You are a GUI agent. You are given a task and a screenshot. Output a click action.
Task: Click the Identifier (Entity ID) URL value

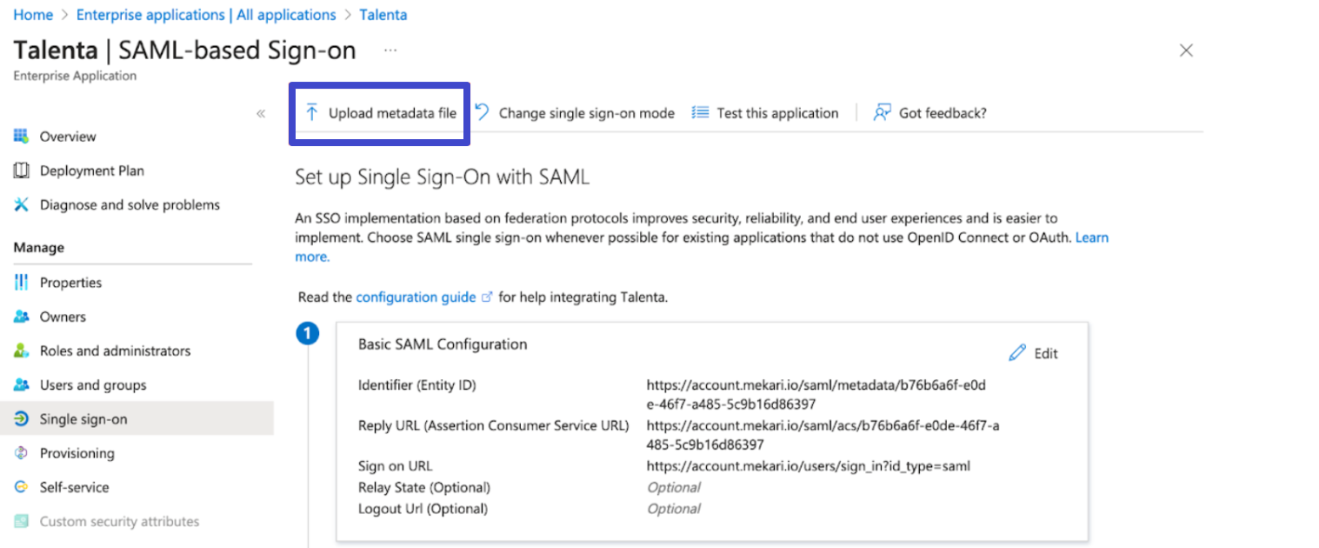click(816, 394)
